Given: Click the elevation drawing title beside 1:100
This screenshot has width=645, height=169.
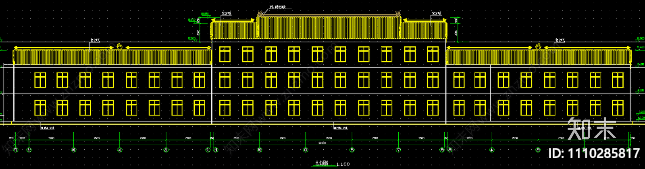Looking at the screenshot, I should click(322, 163).
